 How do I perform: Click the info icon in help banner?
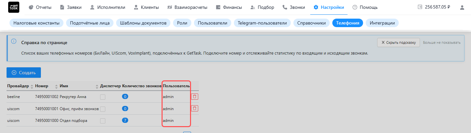tap(13, 42)
